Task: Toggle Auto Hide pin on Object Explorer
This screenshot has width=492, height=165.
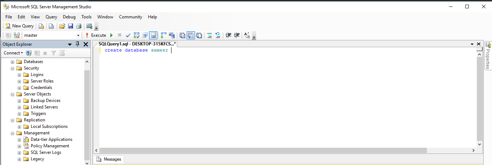Action: pyautogui.click(x=77, y=44)
